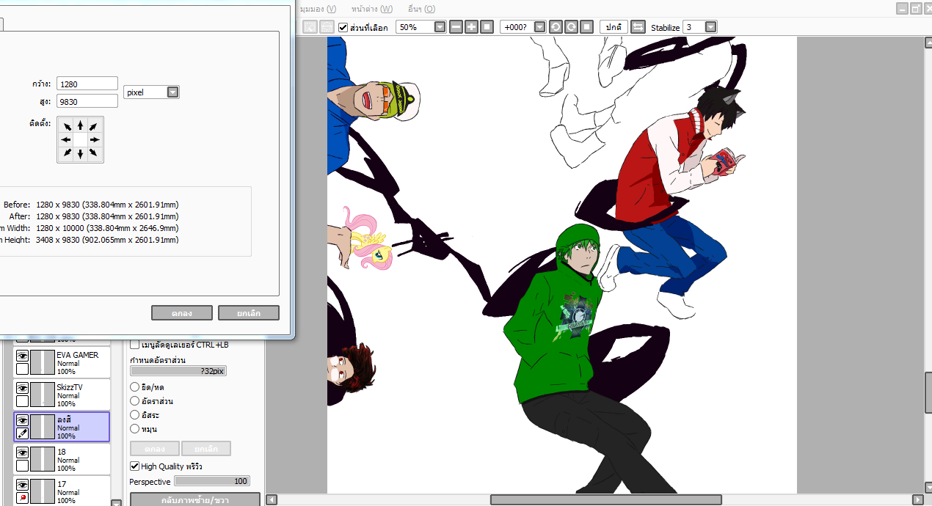932x506 pixels.
Task: Hide the ลงสี layer
Action: point(22,420)
